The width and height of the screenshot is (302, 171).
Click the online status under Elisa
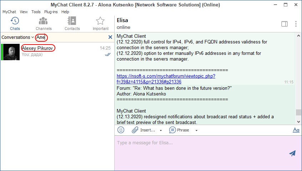coord(124,27)
